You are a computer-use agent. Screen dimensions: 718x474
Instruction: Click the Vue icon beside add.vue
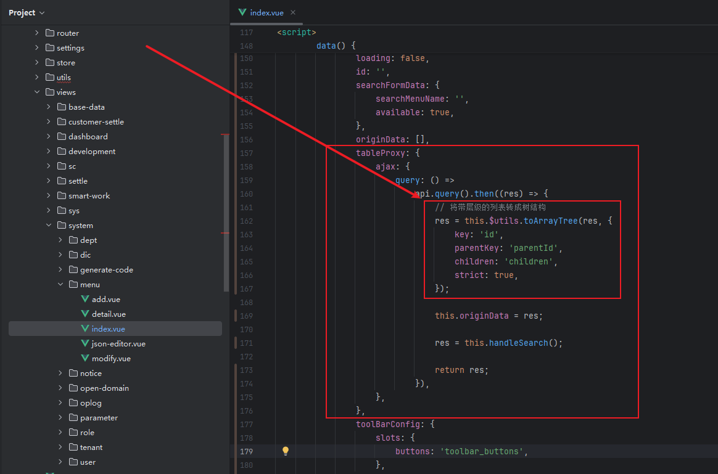tap(85, 299)
